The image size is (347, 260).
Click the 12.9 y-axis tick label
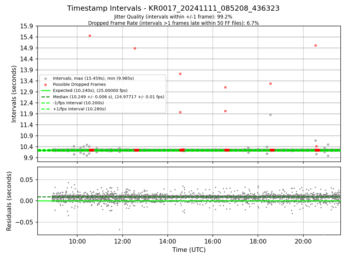27,92
